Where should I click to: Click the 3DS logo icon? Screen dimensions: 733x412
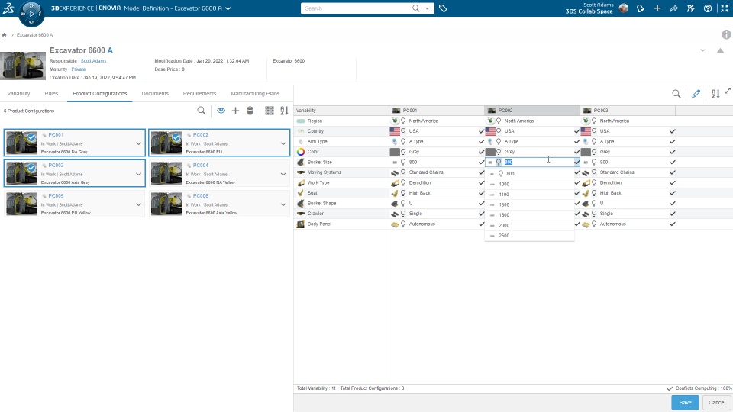[x=8, y=8]
